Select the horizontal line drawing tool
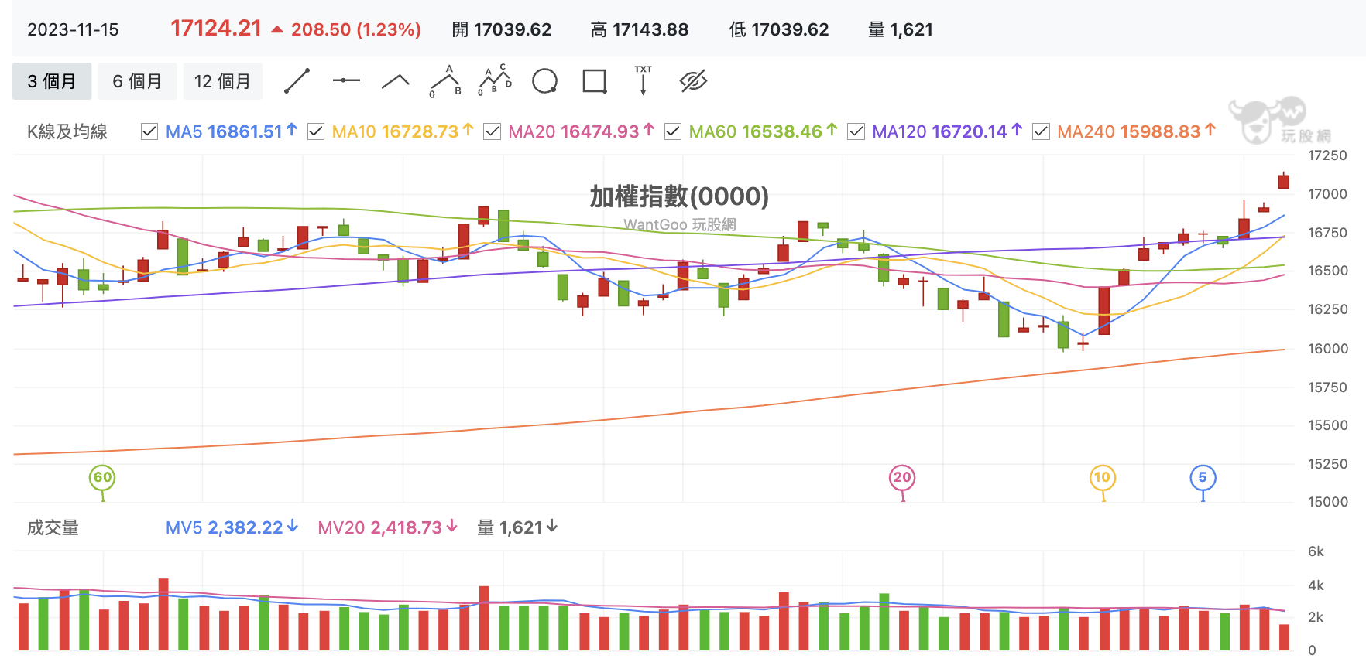 [x=346, y=80]
